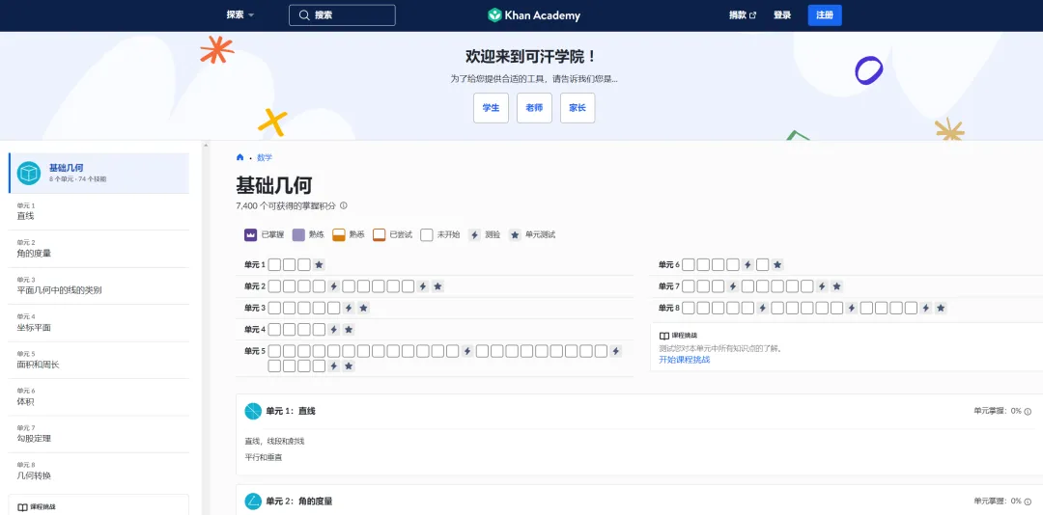The height and width of the screenshot is (515, 1043).
Task: Open 课程挑战 card in sidebar bottom
Action: pyautogui.click(x=99, y=505)
